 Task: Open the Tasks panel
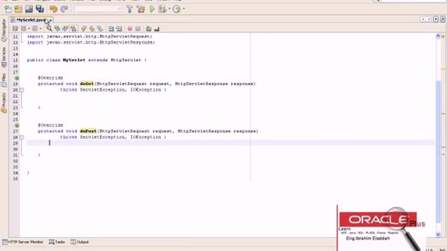(57, 242)
